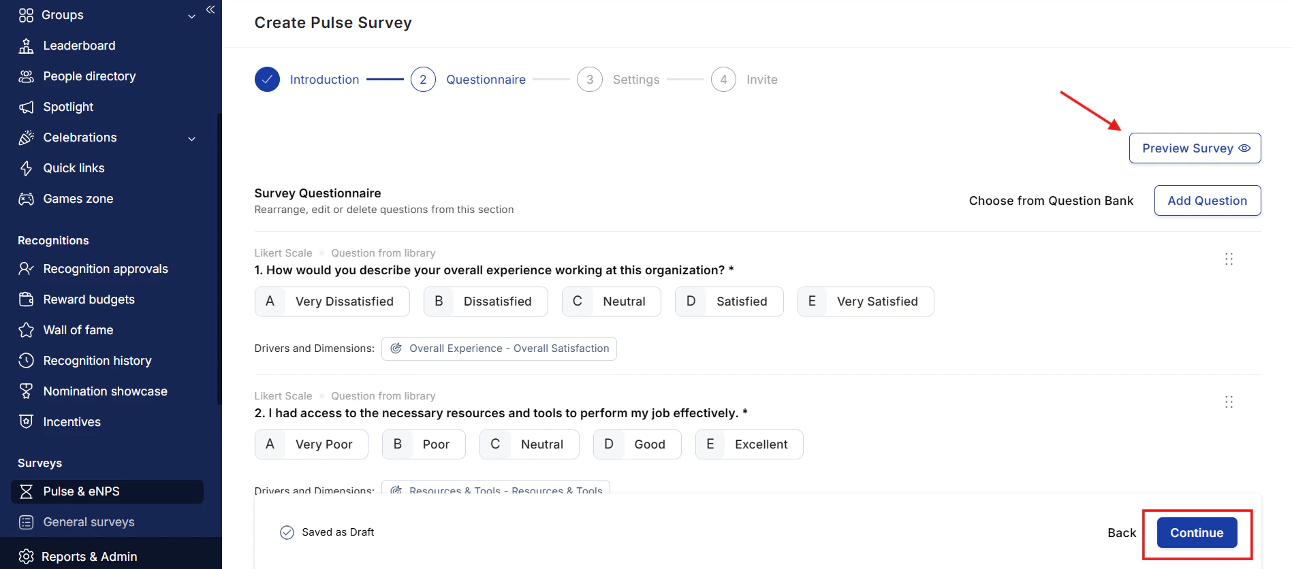The image size is (1292, 569).
Task: Click the Groups sidebar icon
Action: click(x=26, y=15)
